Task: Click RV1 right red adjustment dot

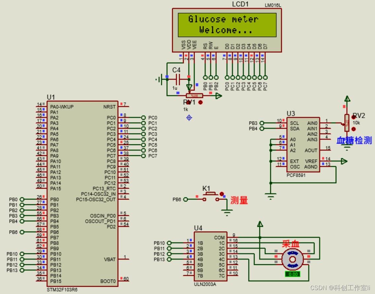Action: coord(201,102)
